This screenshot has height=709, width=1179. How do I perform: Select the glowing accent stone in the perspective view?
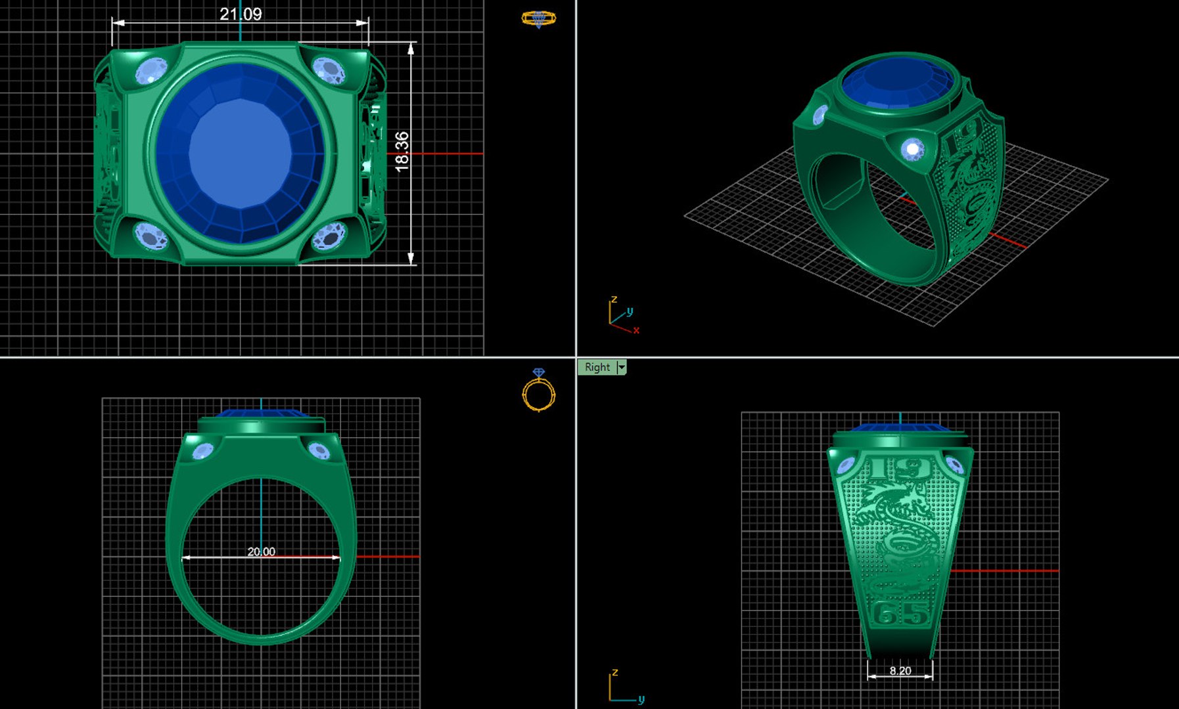pyautogui.click(x=912, y=150)
